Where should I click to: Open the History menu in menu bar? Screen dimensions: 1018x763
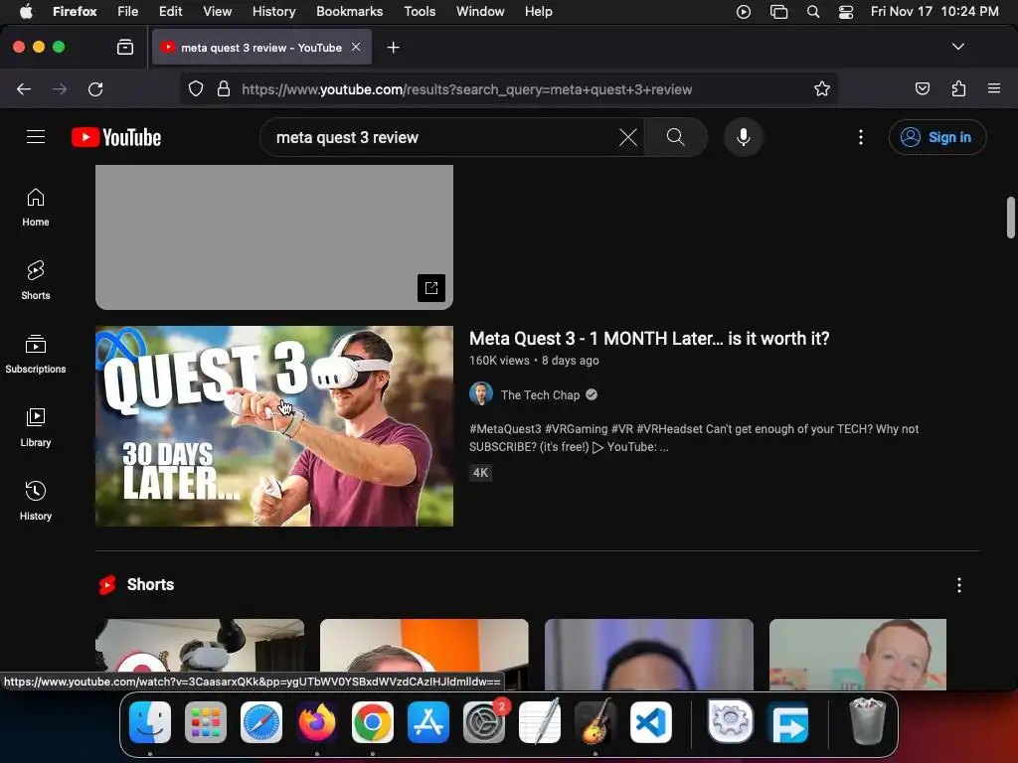pos(273,11)
